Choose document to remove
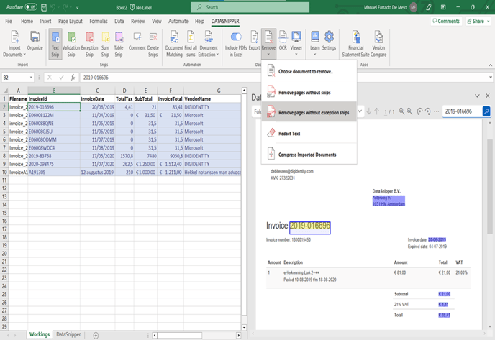The width and height of the screenshot is (495, 340). 309,72
